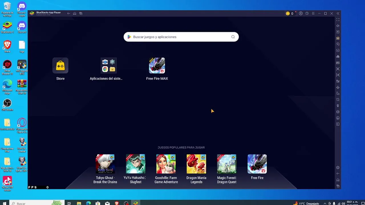Screen dimensions: 365x205
Task: Open the Free Fire popular game thumbnail
Action: tap(257, 164)
